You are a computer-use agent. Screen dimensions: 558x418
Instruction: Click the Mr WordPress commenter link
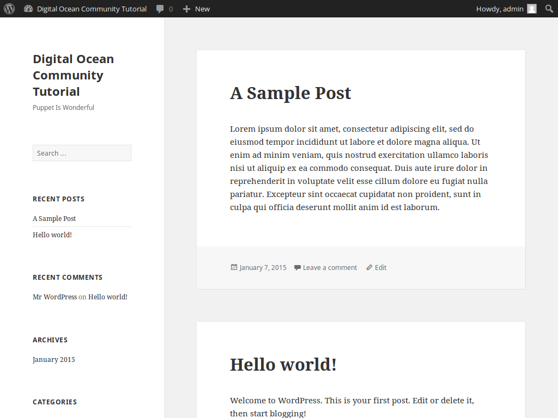pos(55,297)
